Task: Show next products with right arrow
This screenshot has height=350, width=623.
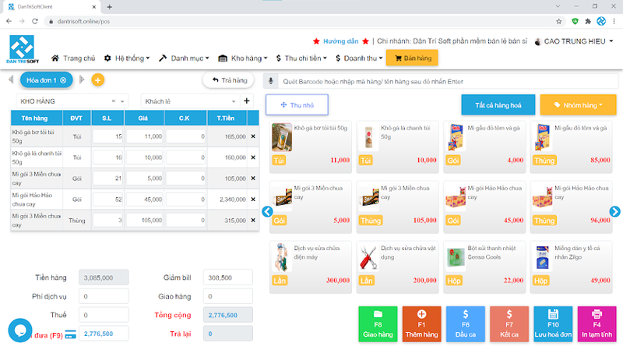Action: (614, 211)
